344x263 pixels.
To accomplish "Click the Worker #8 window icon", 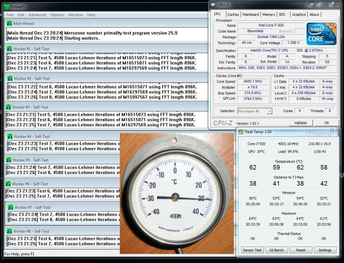I will coord(9,231).
